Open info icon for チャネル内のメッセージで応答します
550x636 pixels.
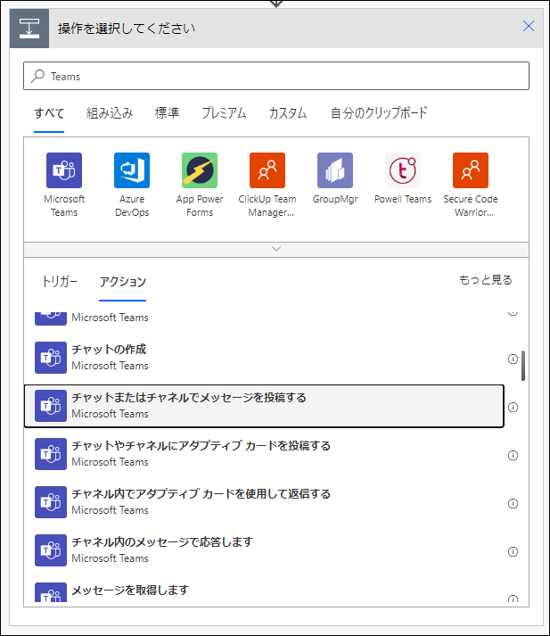[513, 551]
